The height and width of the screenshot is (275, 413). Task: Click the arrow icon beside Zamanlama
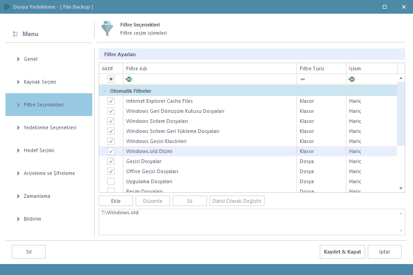click(x=19, y=196)
